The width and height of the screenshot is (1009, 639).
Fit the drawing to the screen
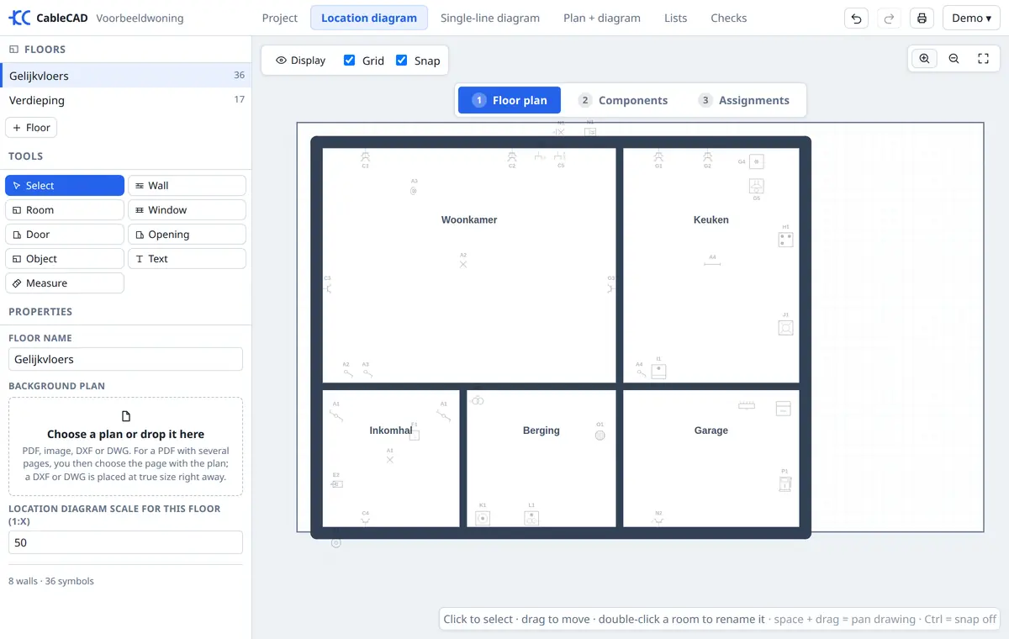click(x=983, y=59)
